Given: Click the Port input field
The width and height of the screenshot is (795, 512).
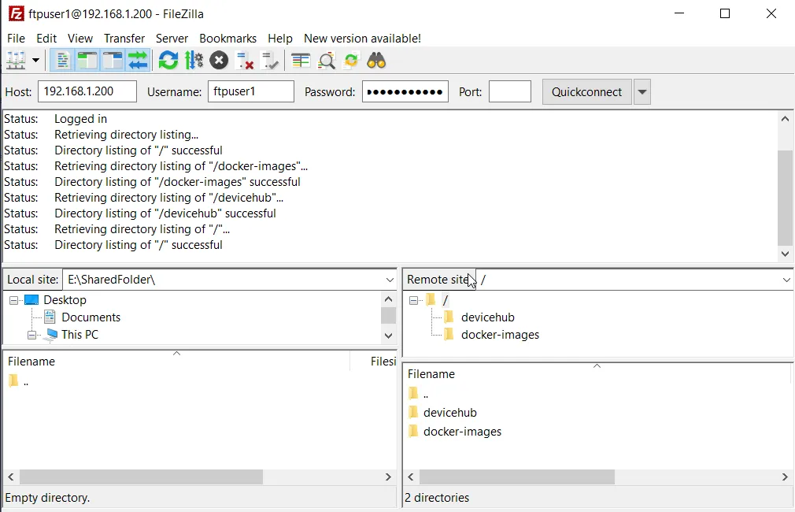Looking at the screenshot, I should pos(510,91).
